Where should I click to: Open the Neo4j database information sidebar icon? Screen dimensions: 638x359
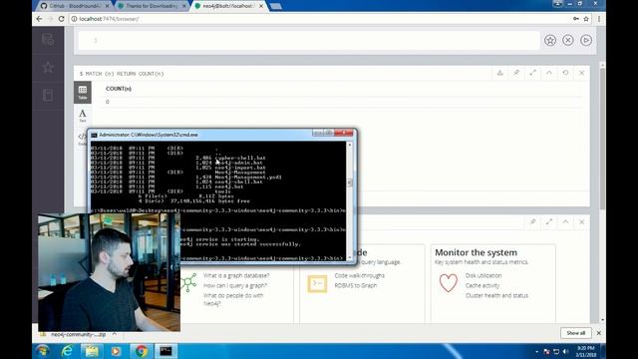[48, 40]
